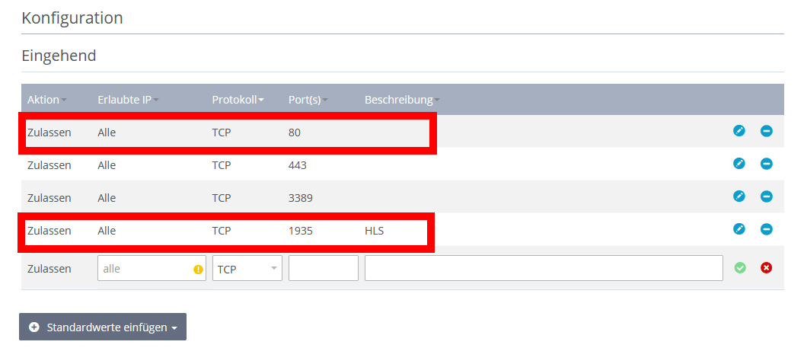
Task: Sort by Port(s) column header
Action: coord(308,100)
